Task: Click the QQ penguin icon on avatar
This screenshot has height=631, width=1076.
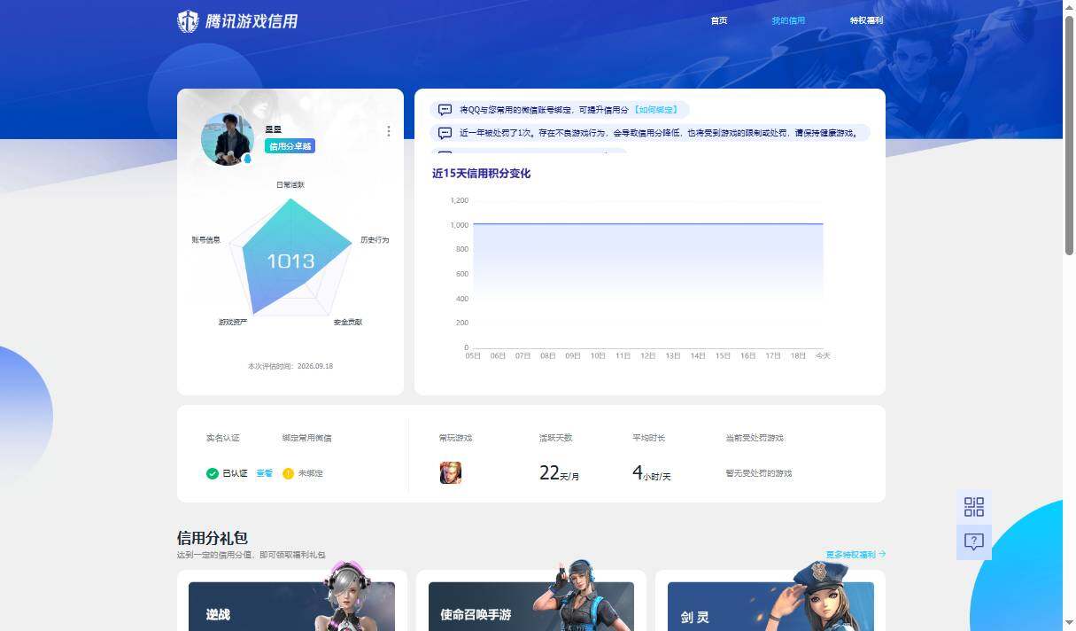Action: [247, 159]
